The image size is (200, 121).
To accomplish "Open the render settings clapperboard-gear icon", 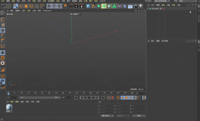I will [82, 6].
